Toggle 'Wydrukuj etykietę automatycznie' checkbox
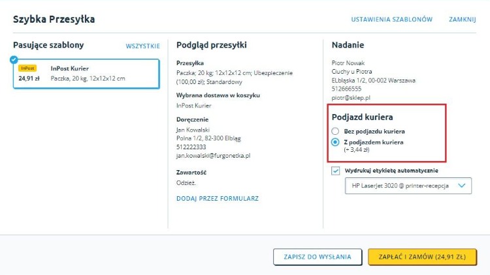 (336, 171)
